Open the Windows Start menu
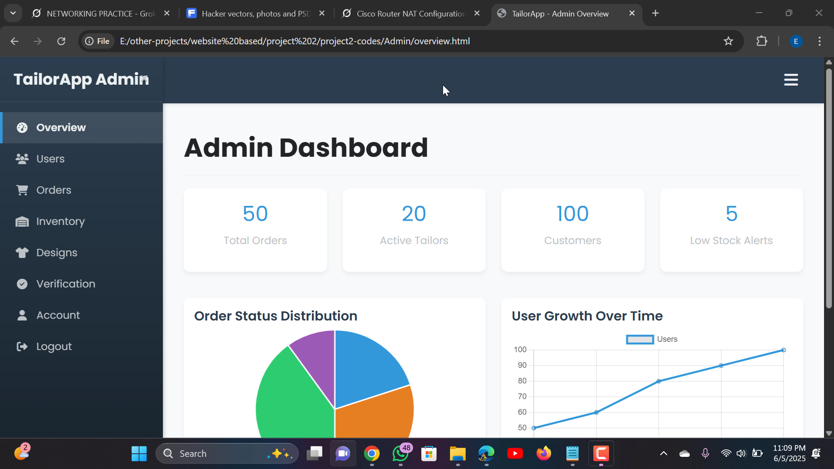 139,454
